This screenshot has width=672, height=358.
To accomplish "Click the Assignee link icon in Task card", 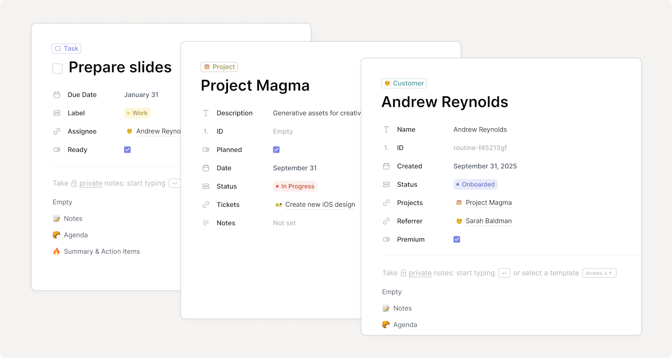I will click(57, 132).
